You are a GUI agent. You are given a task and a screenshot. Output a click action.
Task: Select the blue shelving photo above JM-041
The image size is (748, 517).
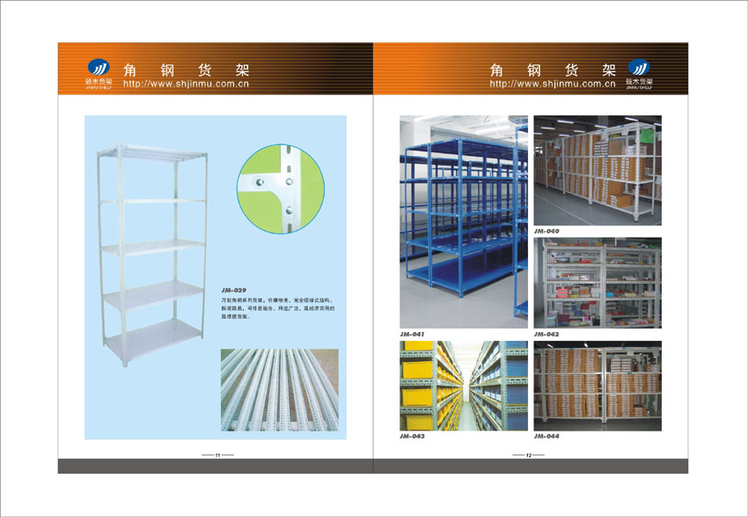464,222
